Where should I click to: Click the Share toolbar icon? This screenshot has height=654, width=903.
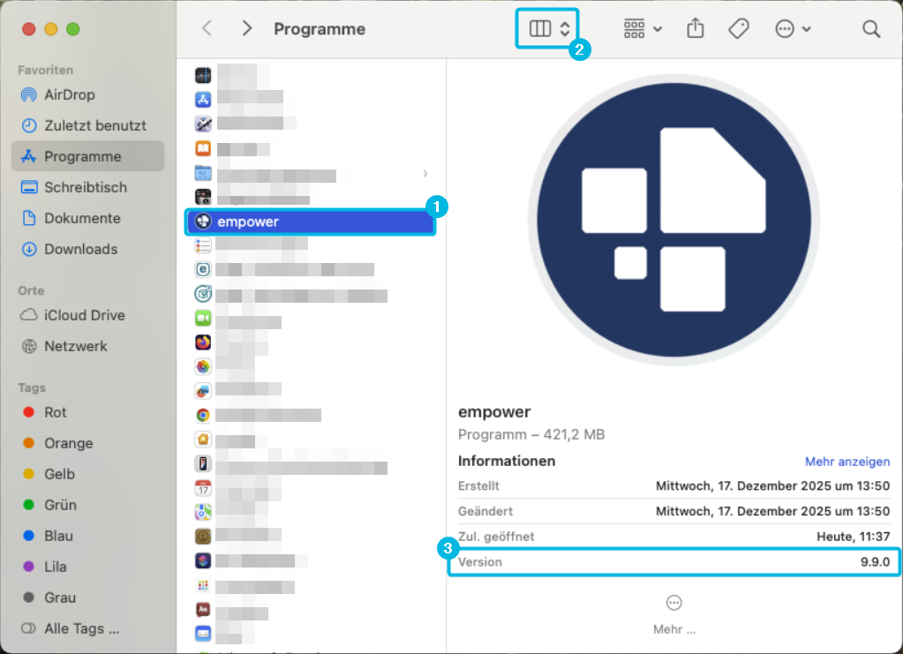click(x=695, y=28)
